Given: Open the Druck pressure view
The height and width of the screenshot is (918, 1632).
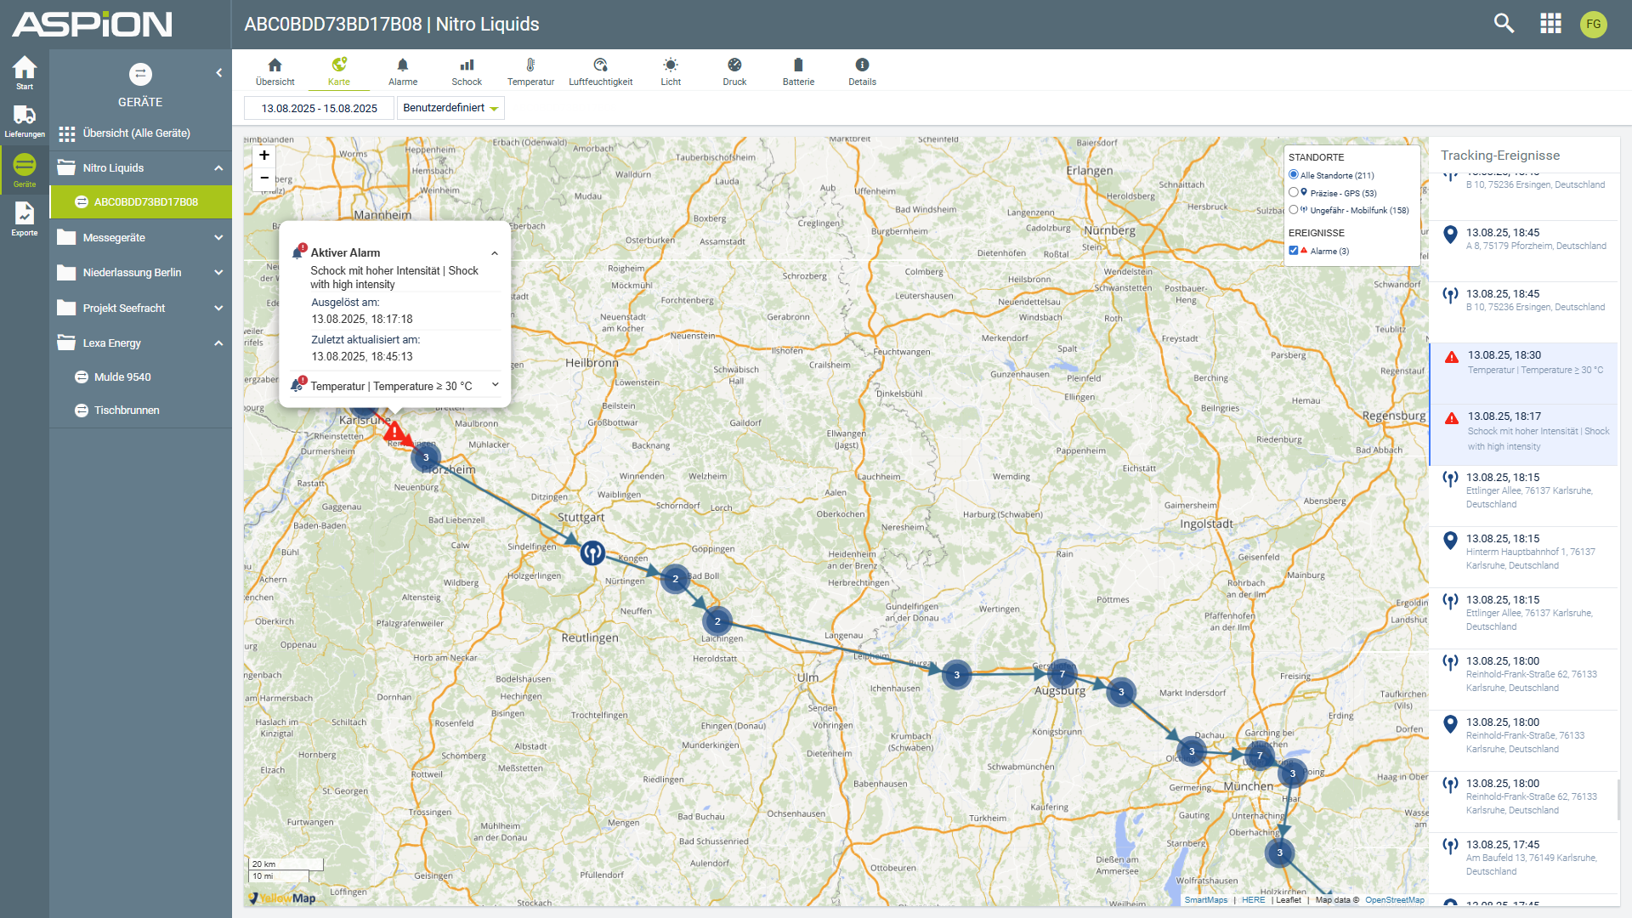Looking at the screenshot, I should click(x=734, y=71).
